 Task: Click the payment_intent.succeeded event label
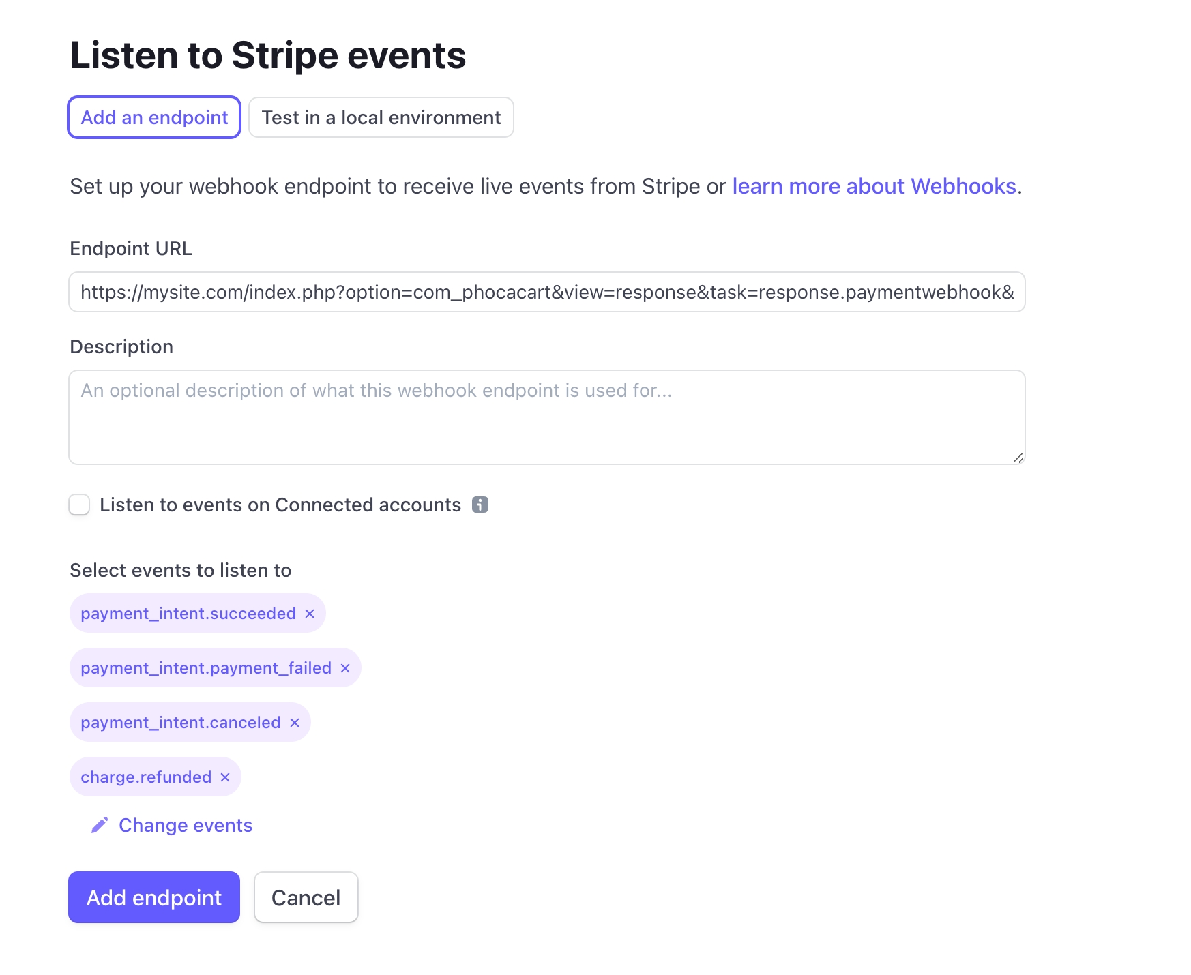click(188, 614)
